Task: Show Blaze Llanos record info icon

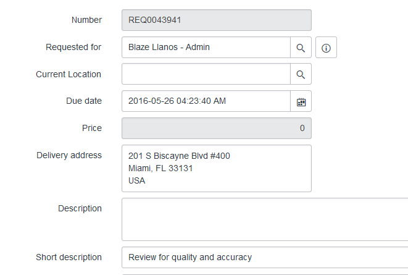Action: point(326,48)
